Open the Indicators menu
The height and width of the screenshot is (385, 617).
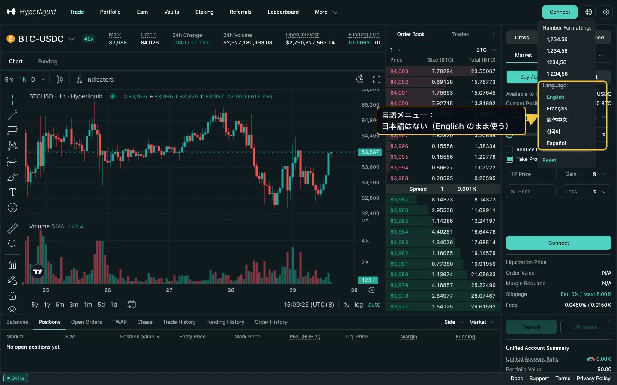point(95,80)
